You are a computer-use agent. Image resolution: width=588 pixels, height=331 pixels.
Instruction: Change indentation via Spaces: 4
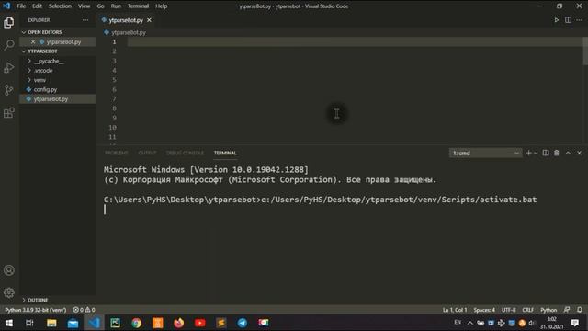point(484,310)
